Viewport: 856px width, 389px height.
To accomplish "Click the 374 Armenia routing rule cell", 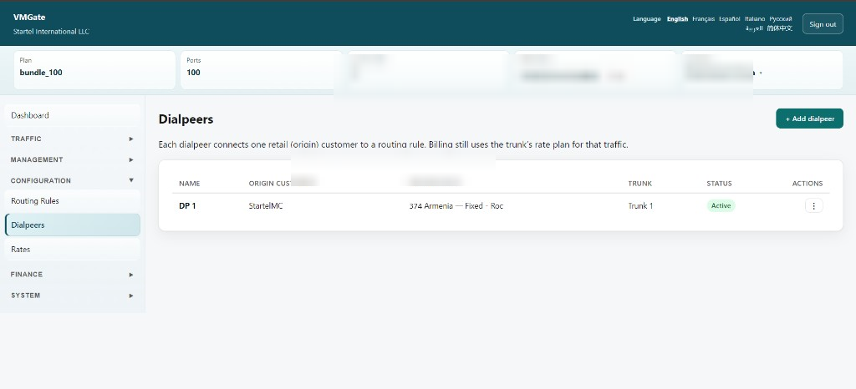I will point(456,206).
